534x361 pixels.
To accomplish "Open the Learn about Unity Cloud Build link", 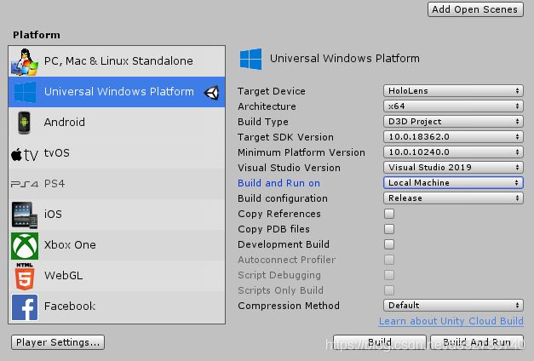I will [451, 321].
